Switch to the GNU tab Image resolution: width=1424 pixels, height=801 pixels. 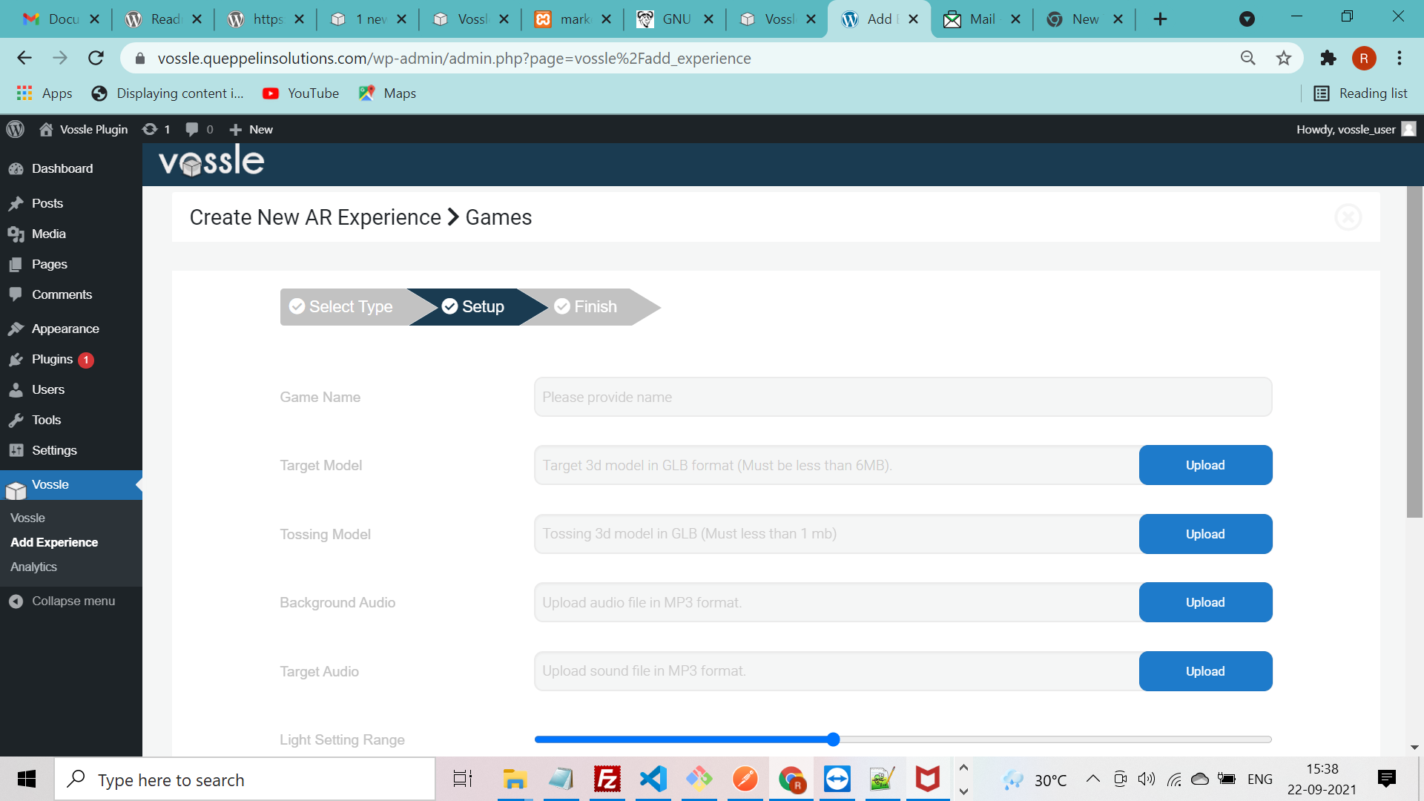coord(674,19)
